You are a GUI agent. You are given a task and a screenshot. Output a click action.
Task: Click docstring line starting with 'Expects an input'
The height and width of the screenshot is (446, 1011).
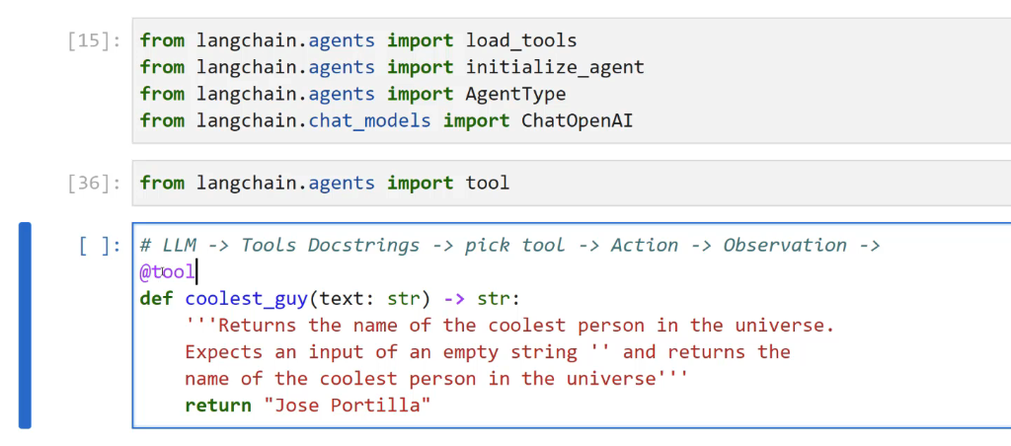[487, 351]
